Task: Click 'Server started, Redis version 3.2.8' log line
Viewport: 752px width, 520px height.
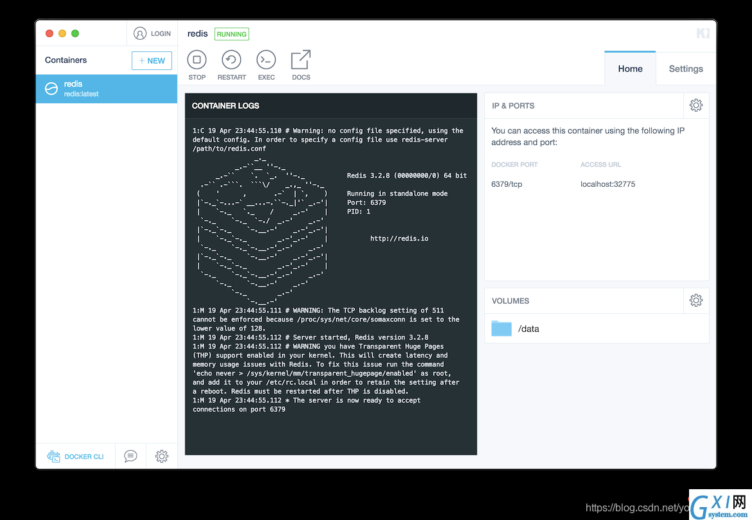Action: coord(310,337)
